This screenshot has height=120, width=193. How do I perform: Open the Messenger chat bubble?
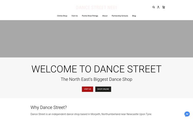[x=187, y=114]
